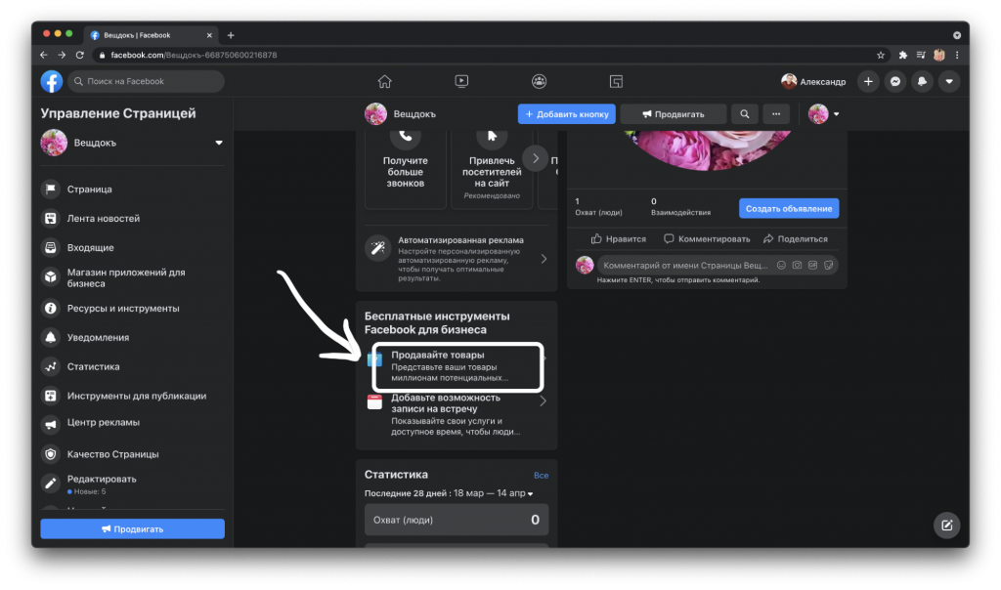Screen dimensions: 1001x590
Task: Click the Поделиться share button
Action: [x=796, y=238]
